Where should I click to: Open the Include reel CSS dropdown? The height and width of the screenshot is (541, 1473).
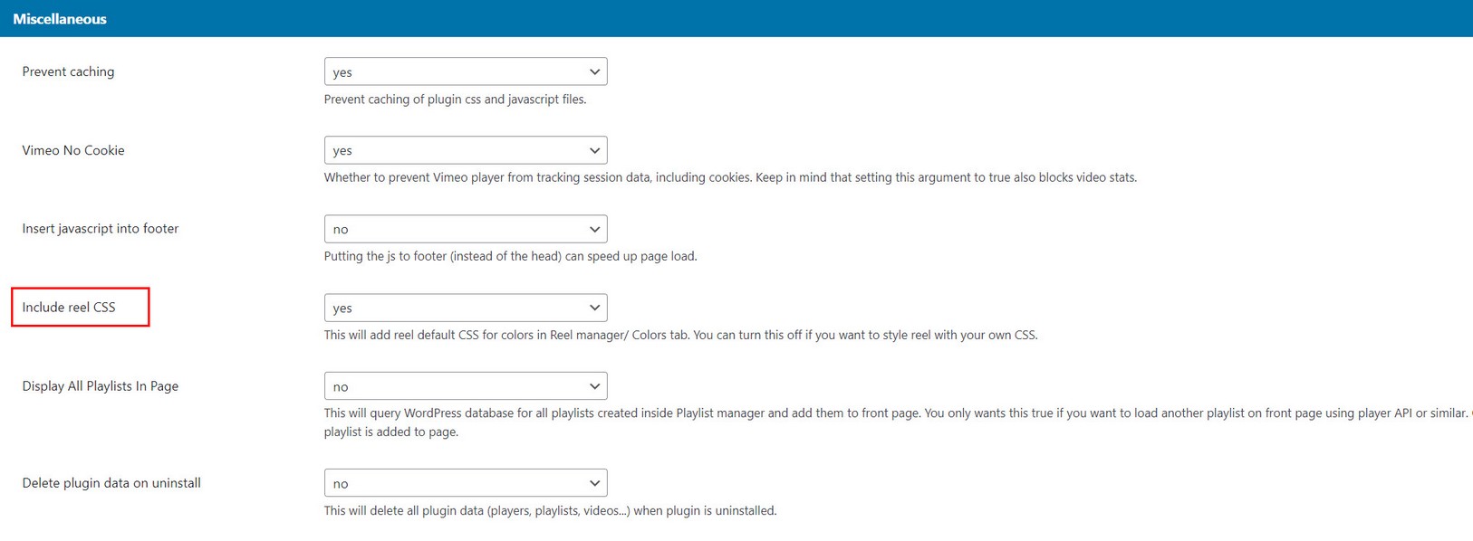465,308
